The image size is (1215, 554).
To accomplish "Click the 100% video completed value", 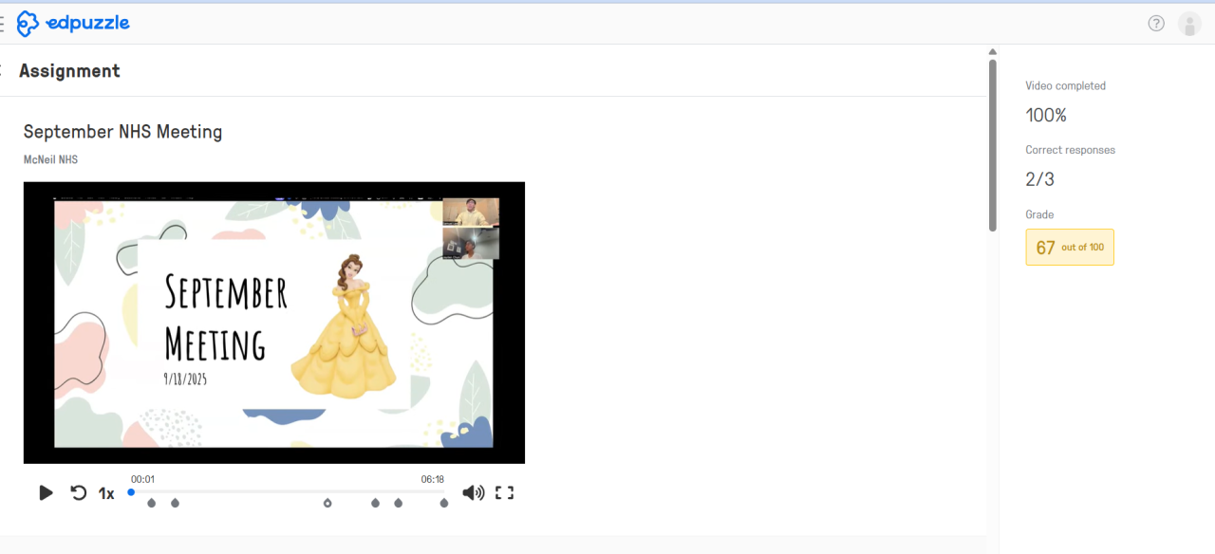I will coord(1046,116).
